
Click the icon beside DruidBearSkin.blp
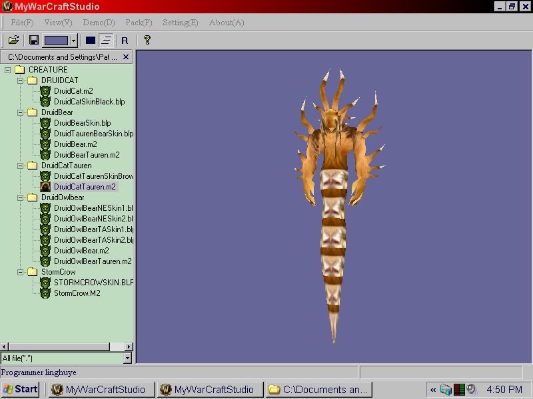pyautogui.click(x=45, y=123)
